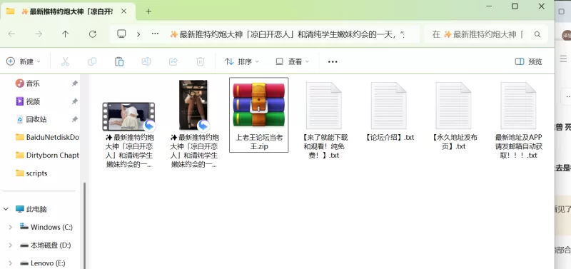The height and width of the screenshot is (269, 571).
Task: Select the 上老王论坛当老王.zip archive
Action: pyautogui.click(x=258, y=115)
